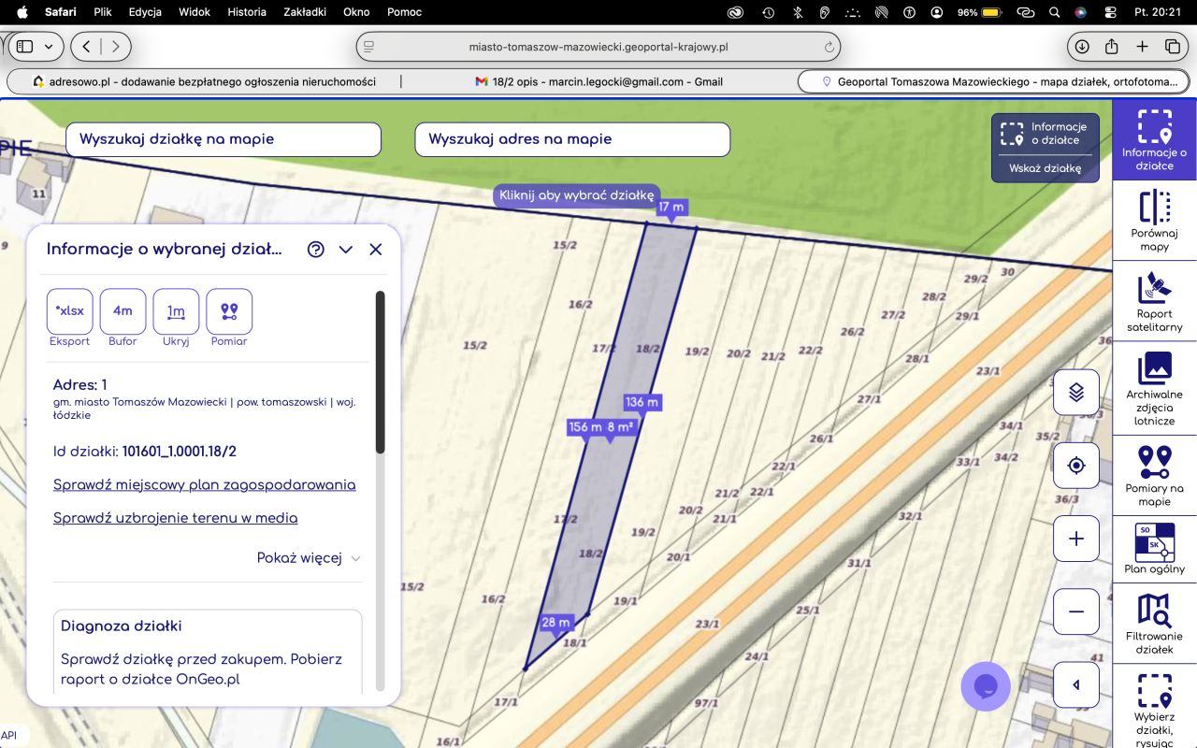Image resolution: width=1197 pixels, height=748 pixels.
Task: Click Sprawdź miejscowy plan zagospodarowania link
Action: click(204, 484)
